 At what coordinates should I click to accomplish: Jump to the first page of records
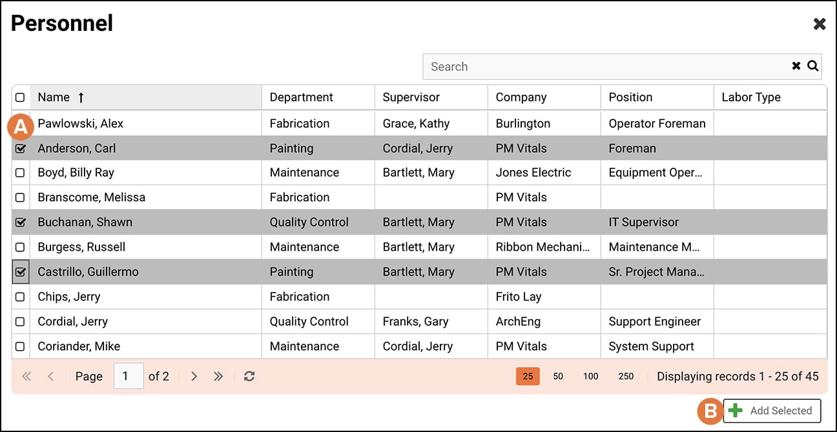(26, 376)
